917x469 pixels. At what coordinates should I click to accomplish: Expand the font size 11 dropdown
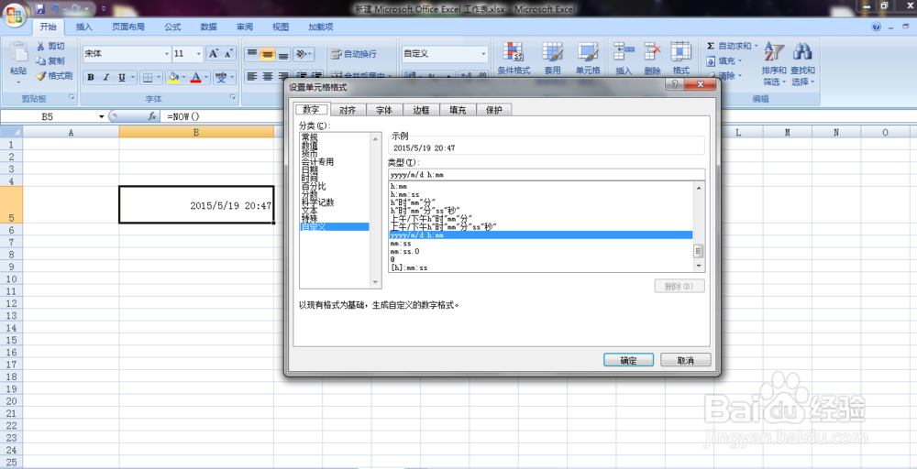(198, 54)
